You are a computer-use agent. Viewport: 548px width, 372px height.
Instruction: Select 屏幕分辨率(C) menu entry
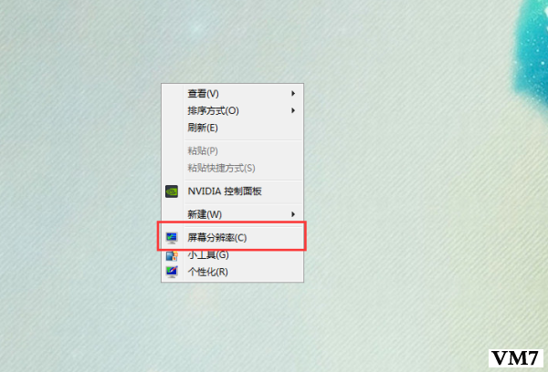tap(232, 238)
